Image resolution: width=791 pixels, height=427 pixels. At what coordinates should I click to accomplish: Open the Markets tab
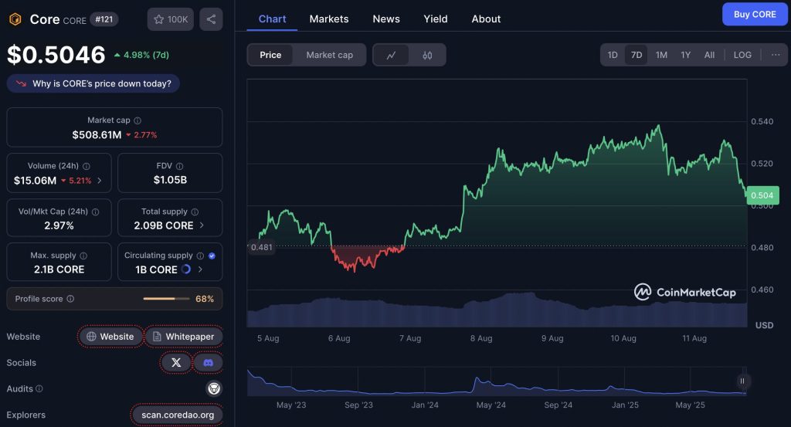point(329,19)
